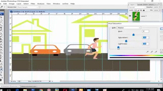
Task: Open the Window menu
Action: 57,4
